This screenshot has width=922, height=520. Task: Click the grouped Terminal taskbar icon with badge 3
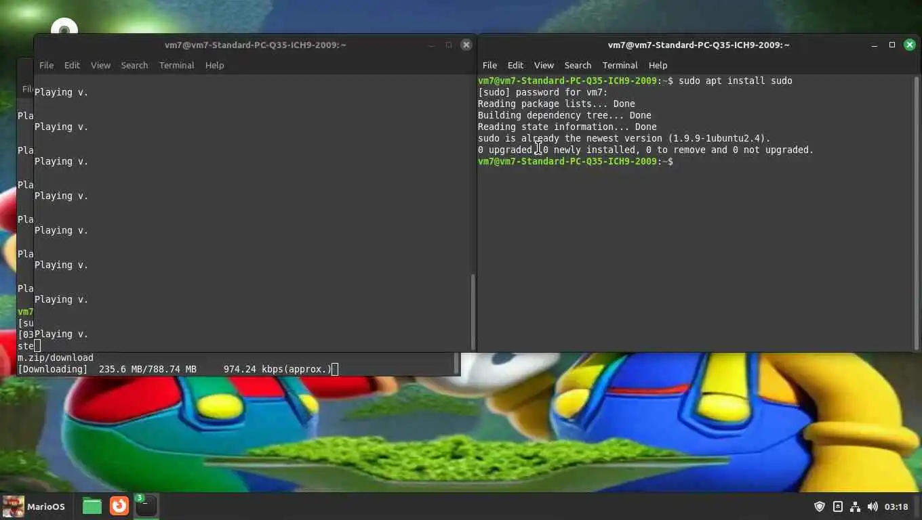[x=146, y=506]
